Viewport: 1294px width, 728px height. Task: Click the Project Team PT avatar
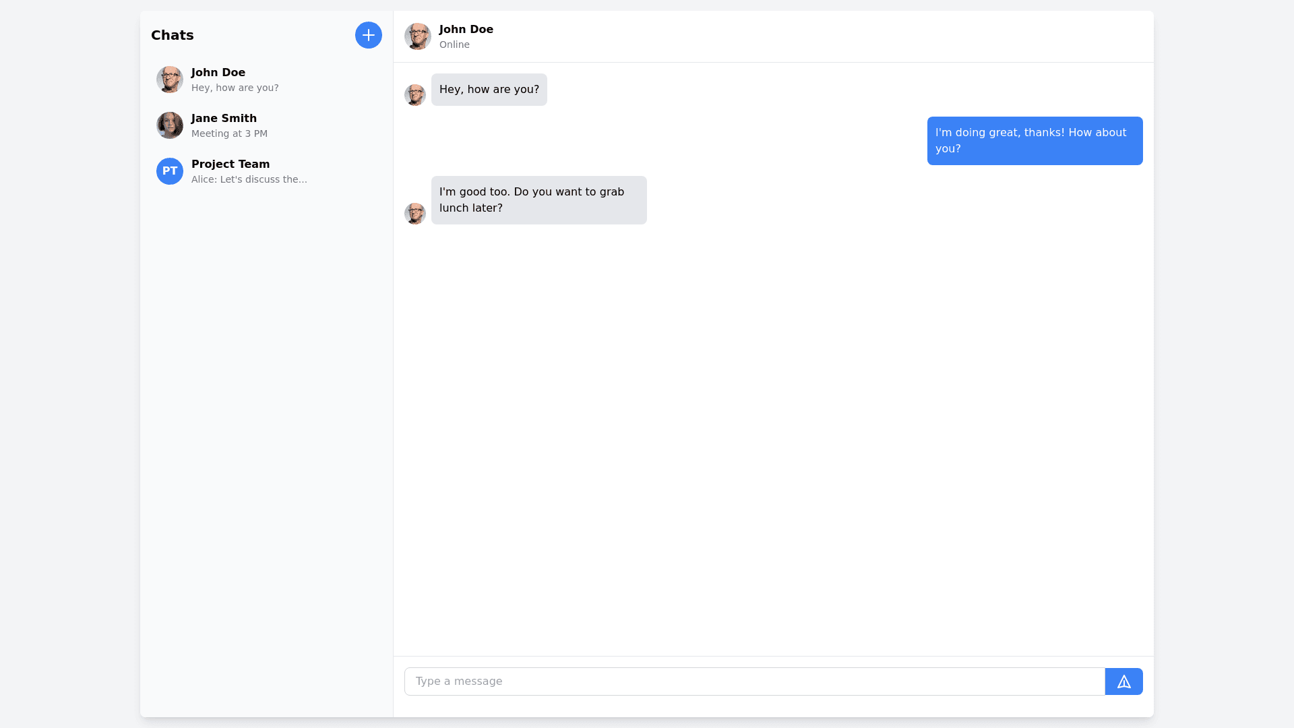coord(170,171)
